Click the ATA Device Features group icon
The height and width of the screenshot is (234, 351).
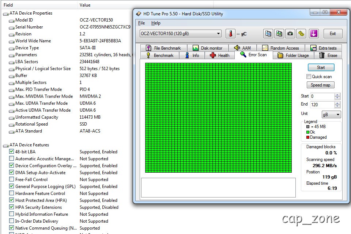(x=6, y=146)
